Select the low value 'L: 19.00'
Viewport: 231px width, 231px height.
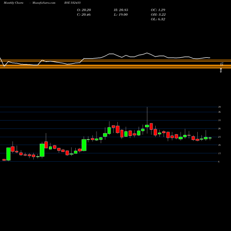pos(121,15)
